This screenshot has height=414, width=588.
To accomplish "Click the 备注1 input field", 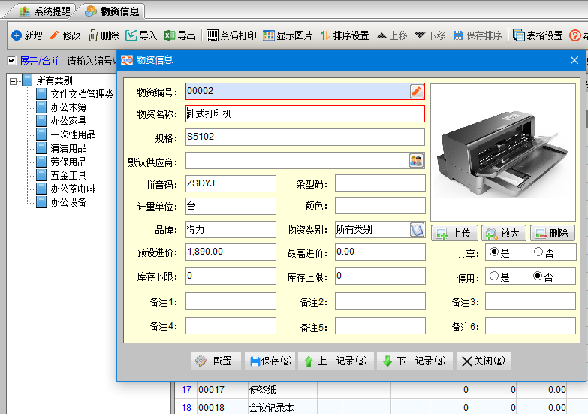I will pyautogui.click(x=231, y=301).
